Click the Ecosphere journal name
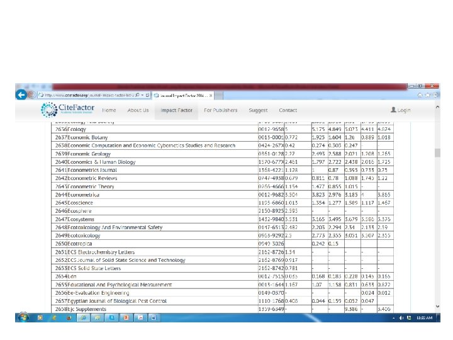This screenshot has width=453, height=340. (79, 211)
